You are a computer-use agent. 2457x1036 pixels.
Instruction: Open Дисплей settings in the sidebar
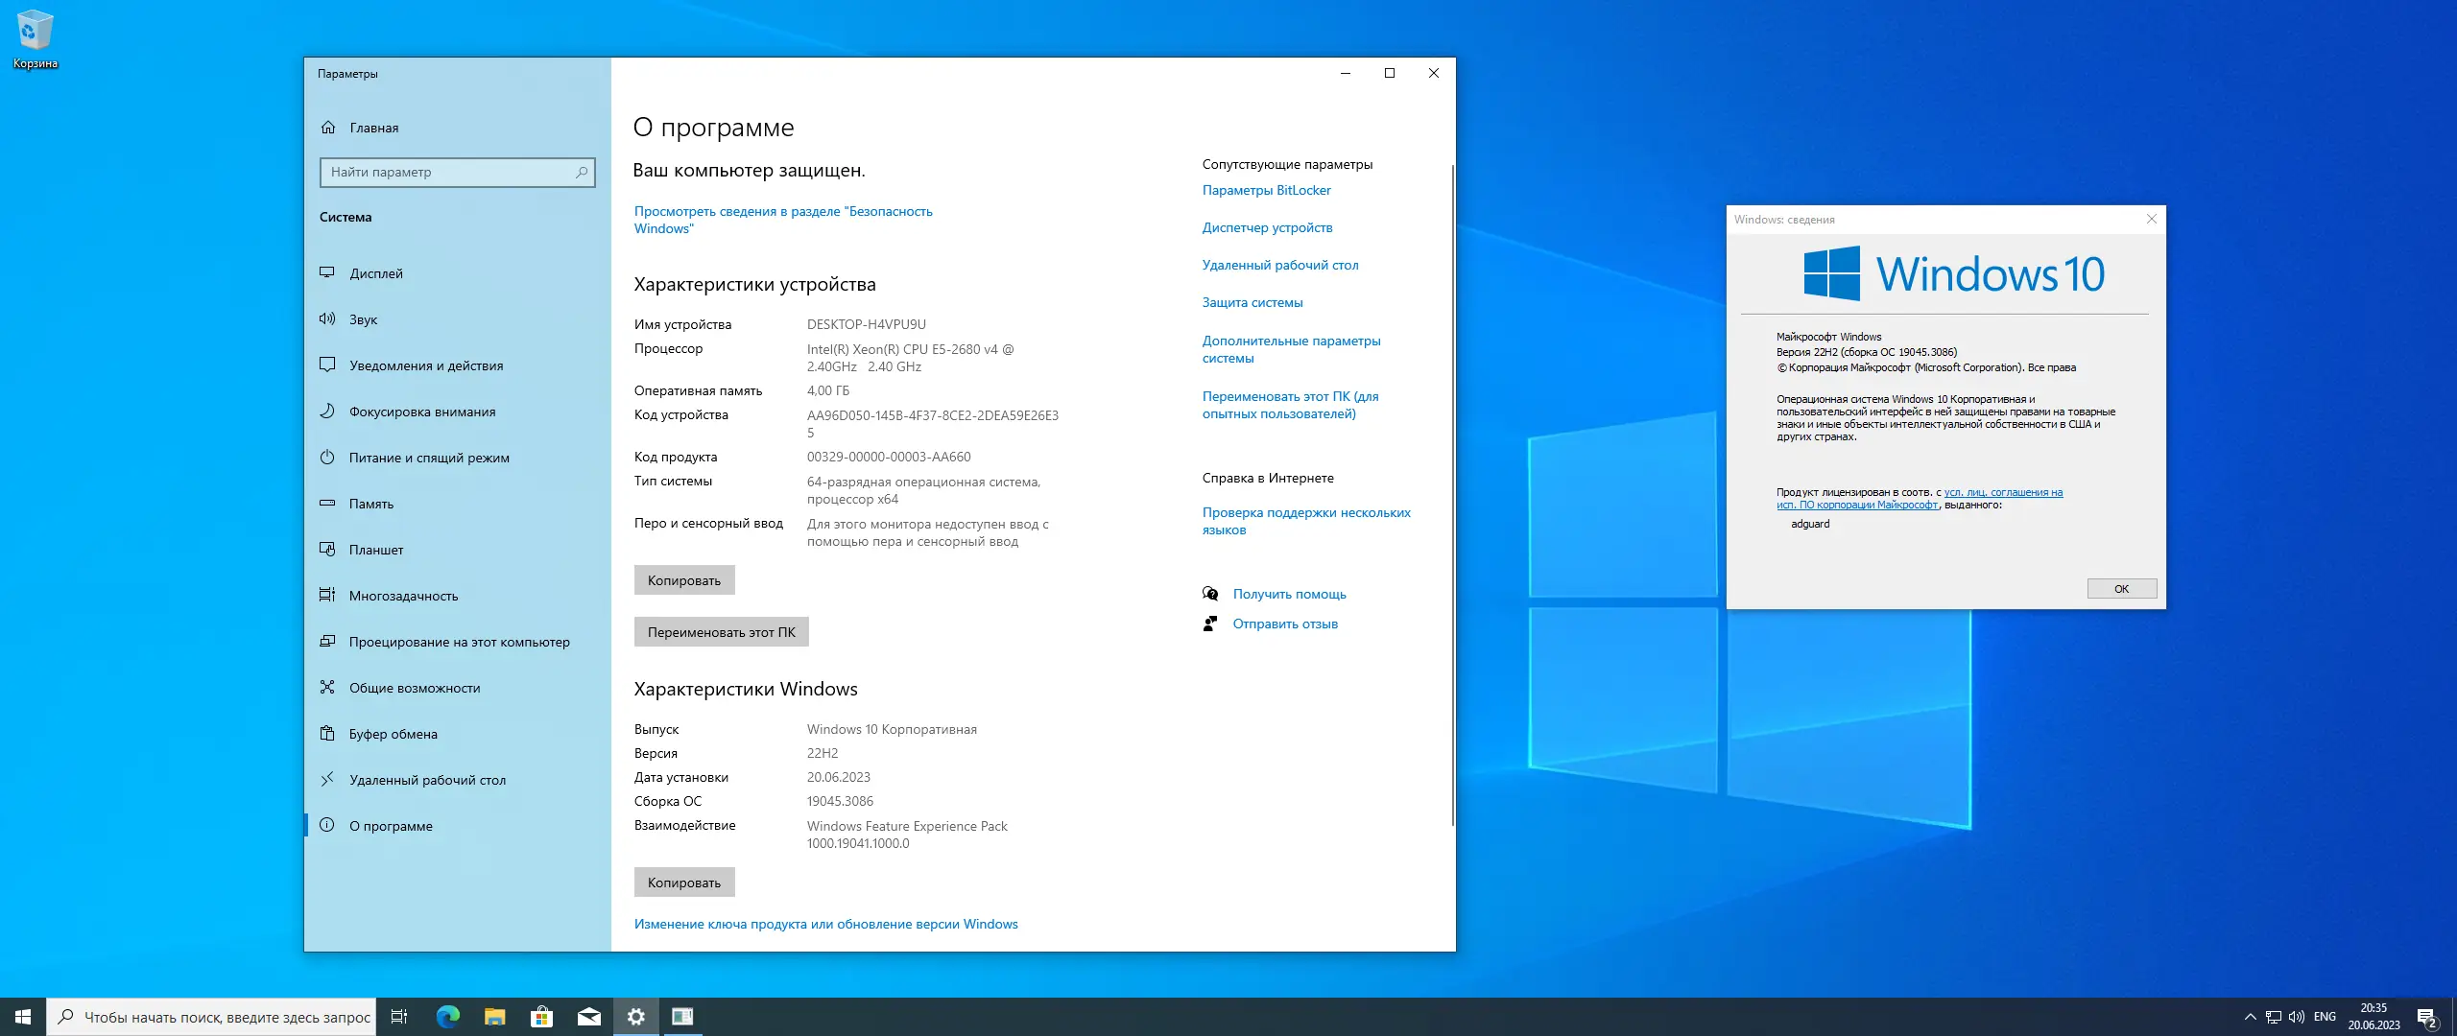375,273
